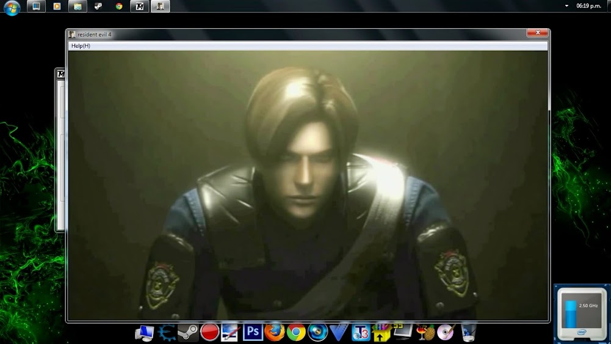The image size is (611, 344).
Task: Open the monitor display dock icon
Action: pos(403,332)
